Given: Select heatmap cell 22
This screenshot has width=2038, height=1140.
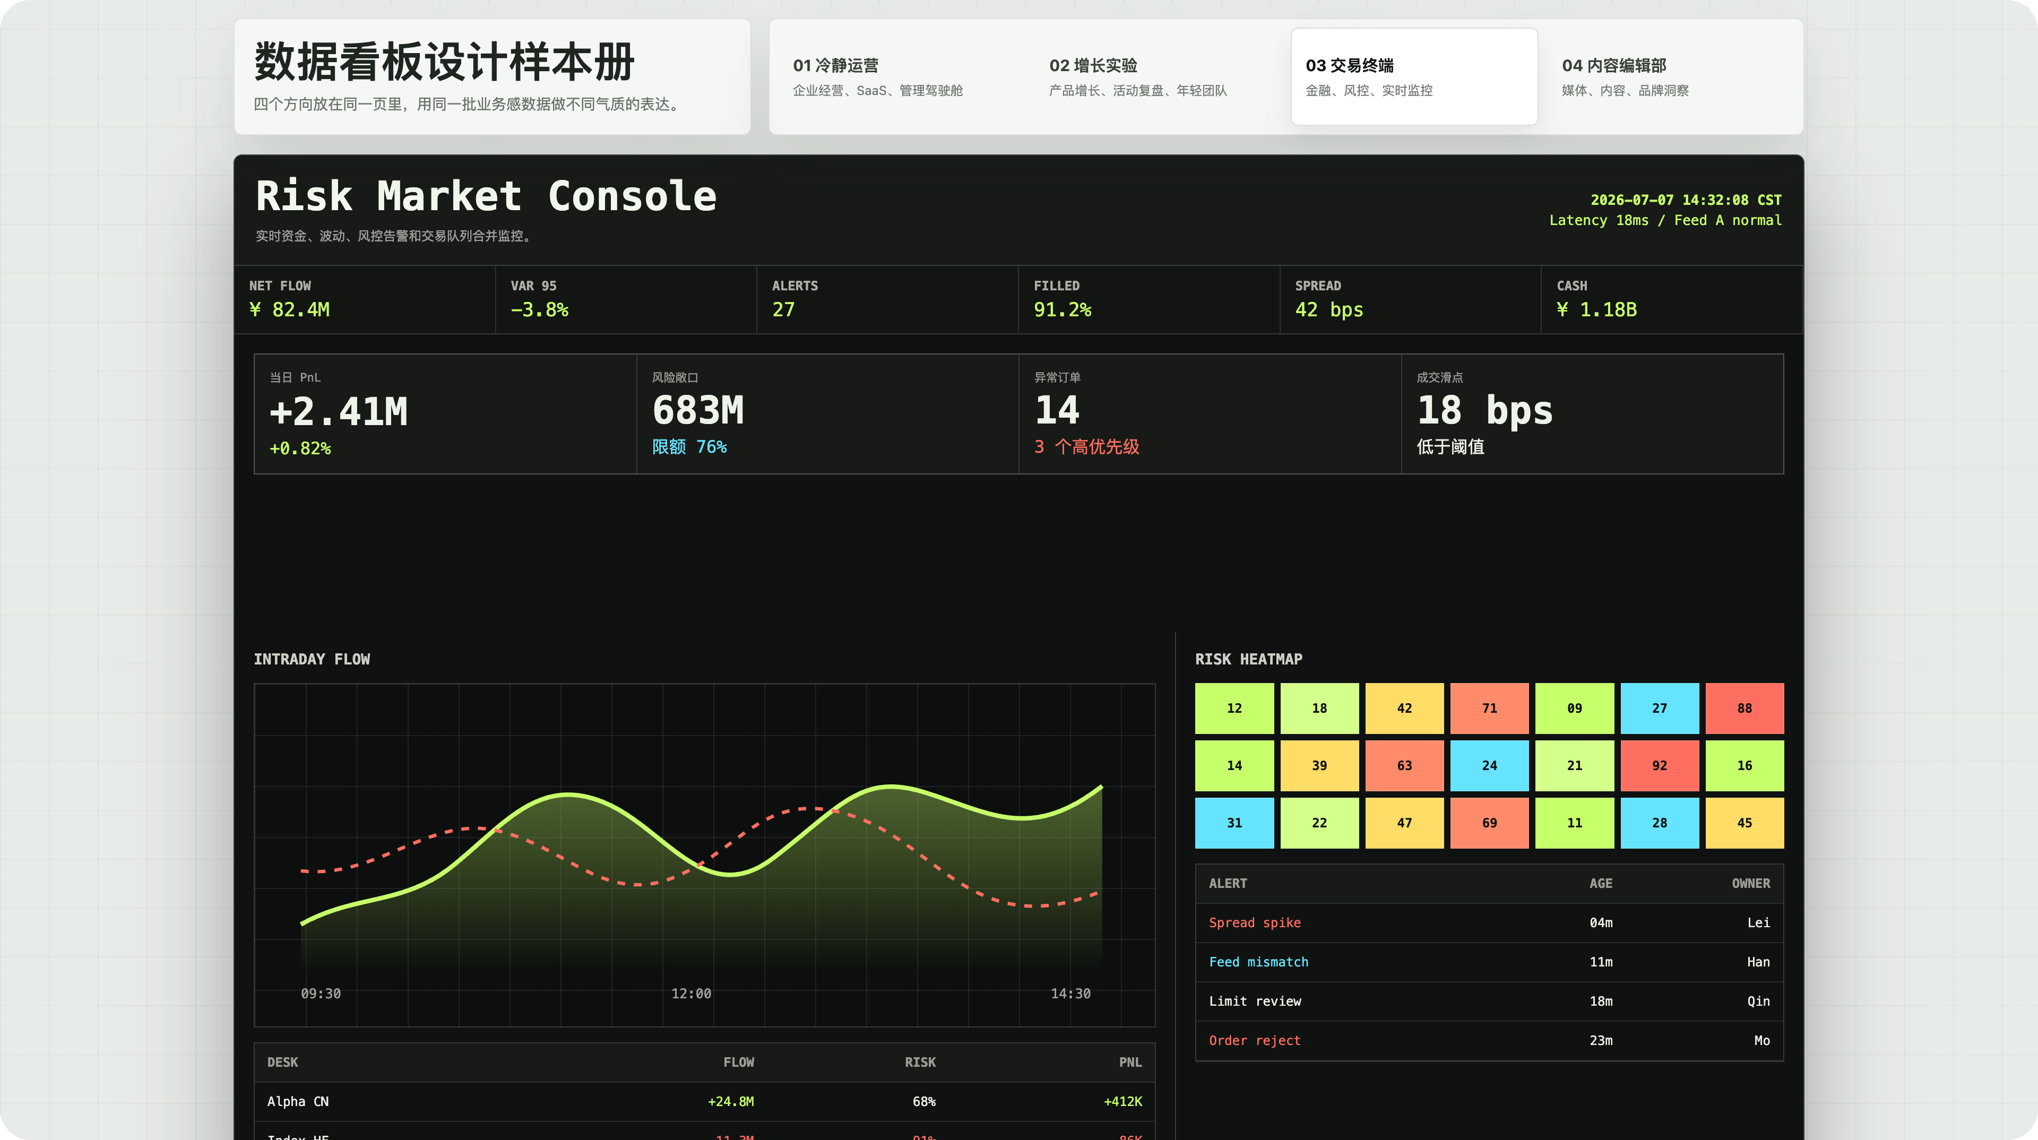Looking at the screenshot, I should [x=1319, y=823].
